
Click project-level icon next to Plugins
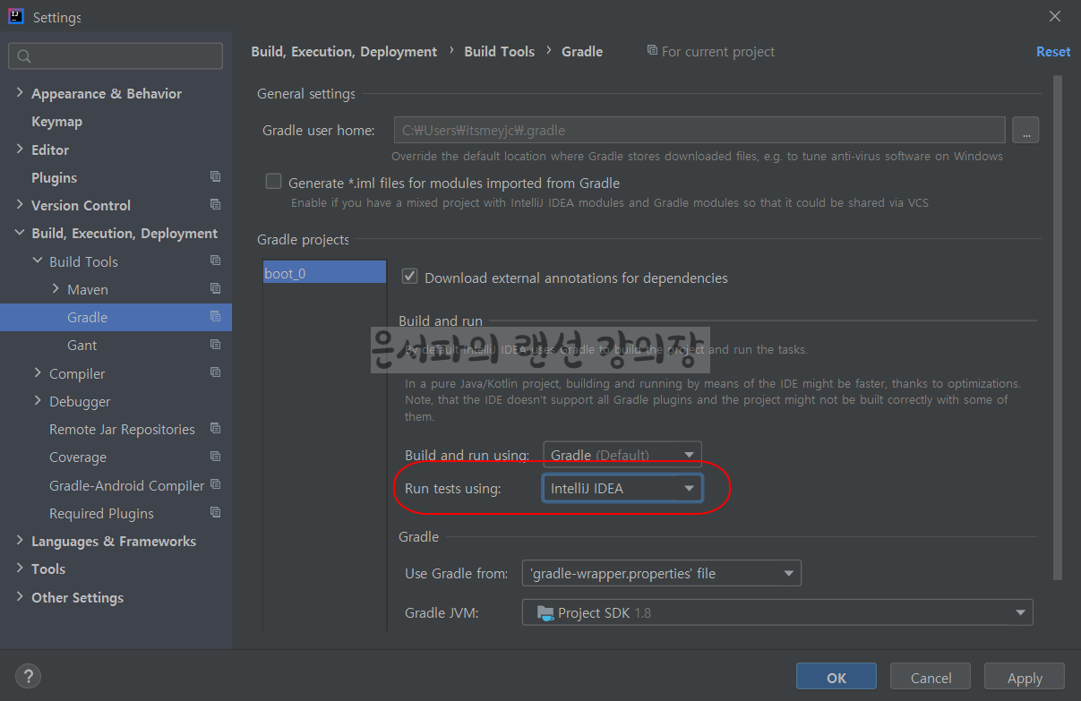(x=215, y=176)
